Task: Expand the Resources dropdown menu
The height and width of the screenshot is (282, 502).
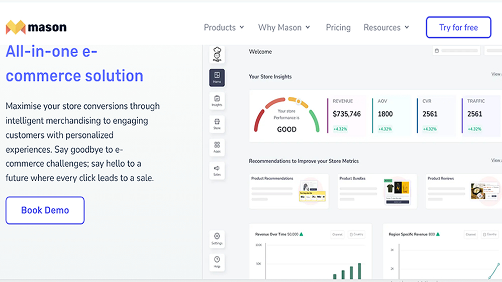Action: coord(386,28)
